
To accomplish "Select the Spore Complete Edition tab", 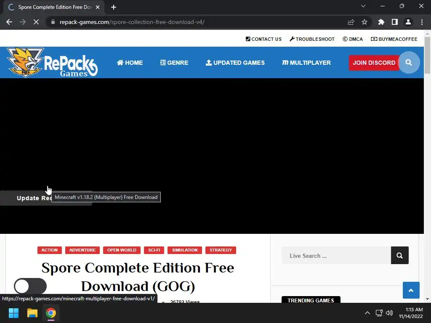I will click(54, 7).
